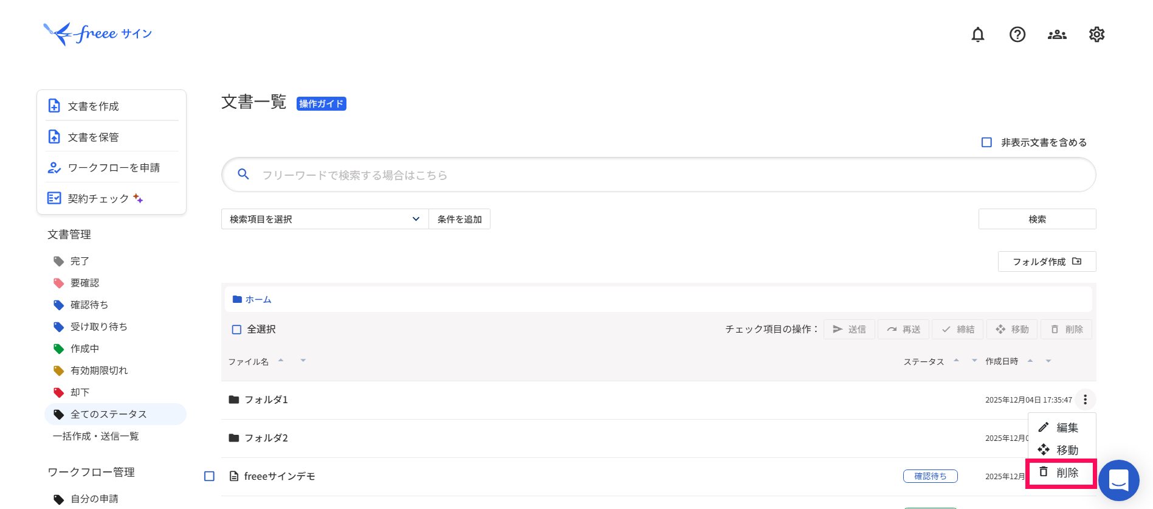Choose 編集 in the context menu
The image size is (1153, 509).
point(1061,428)
